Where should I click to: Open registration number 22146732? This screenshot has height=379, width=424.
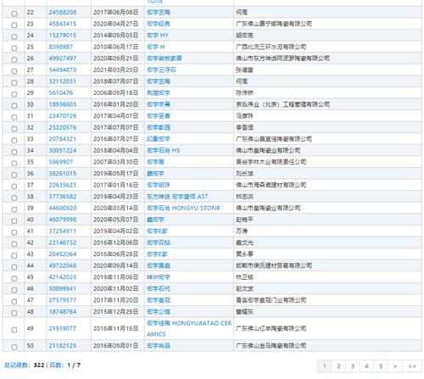(63, 242)
